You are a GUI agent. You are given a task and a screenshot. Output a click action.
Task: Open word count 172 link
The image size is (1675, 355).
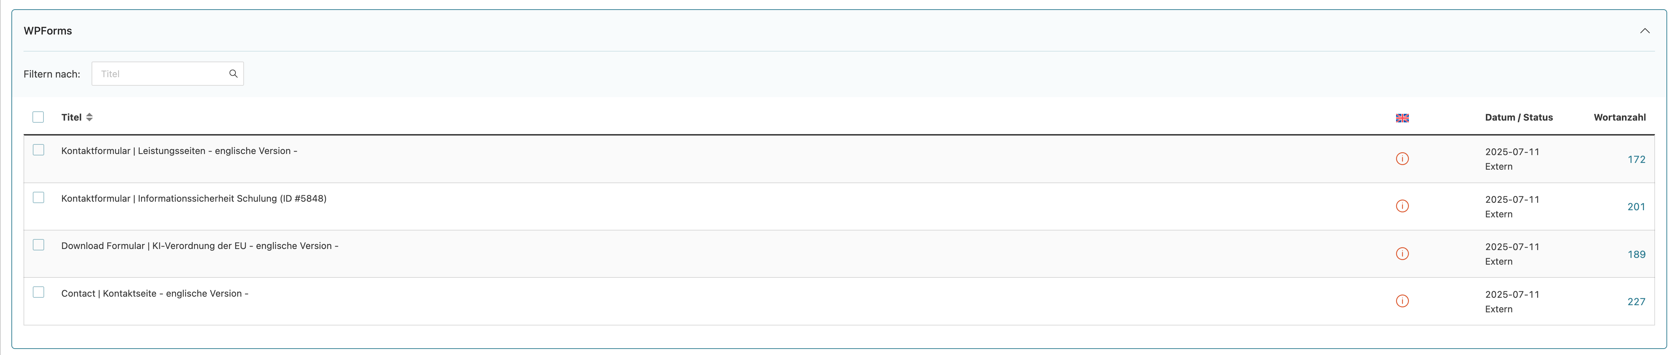pos(1636,160)
